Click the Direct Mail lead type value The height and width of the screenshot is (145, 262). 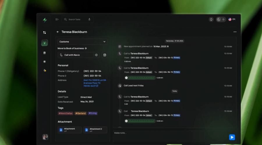pos(86,97)
